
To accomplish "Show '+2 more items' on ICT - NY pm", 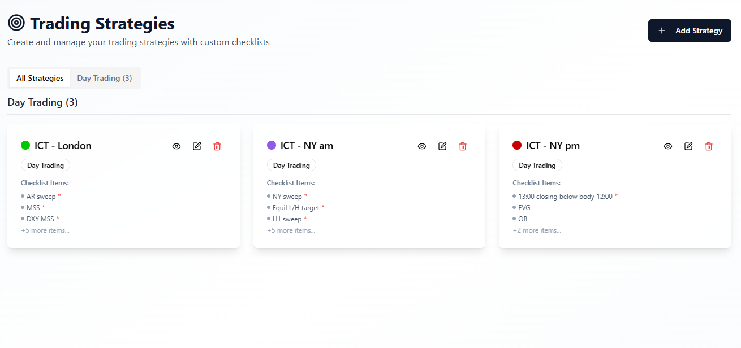I will (x=537, y=230).
